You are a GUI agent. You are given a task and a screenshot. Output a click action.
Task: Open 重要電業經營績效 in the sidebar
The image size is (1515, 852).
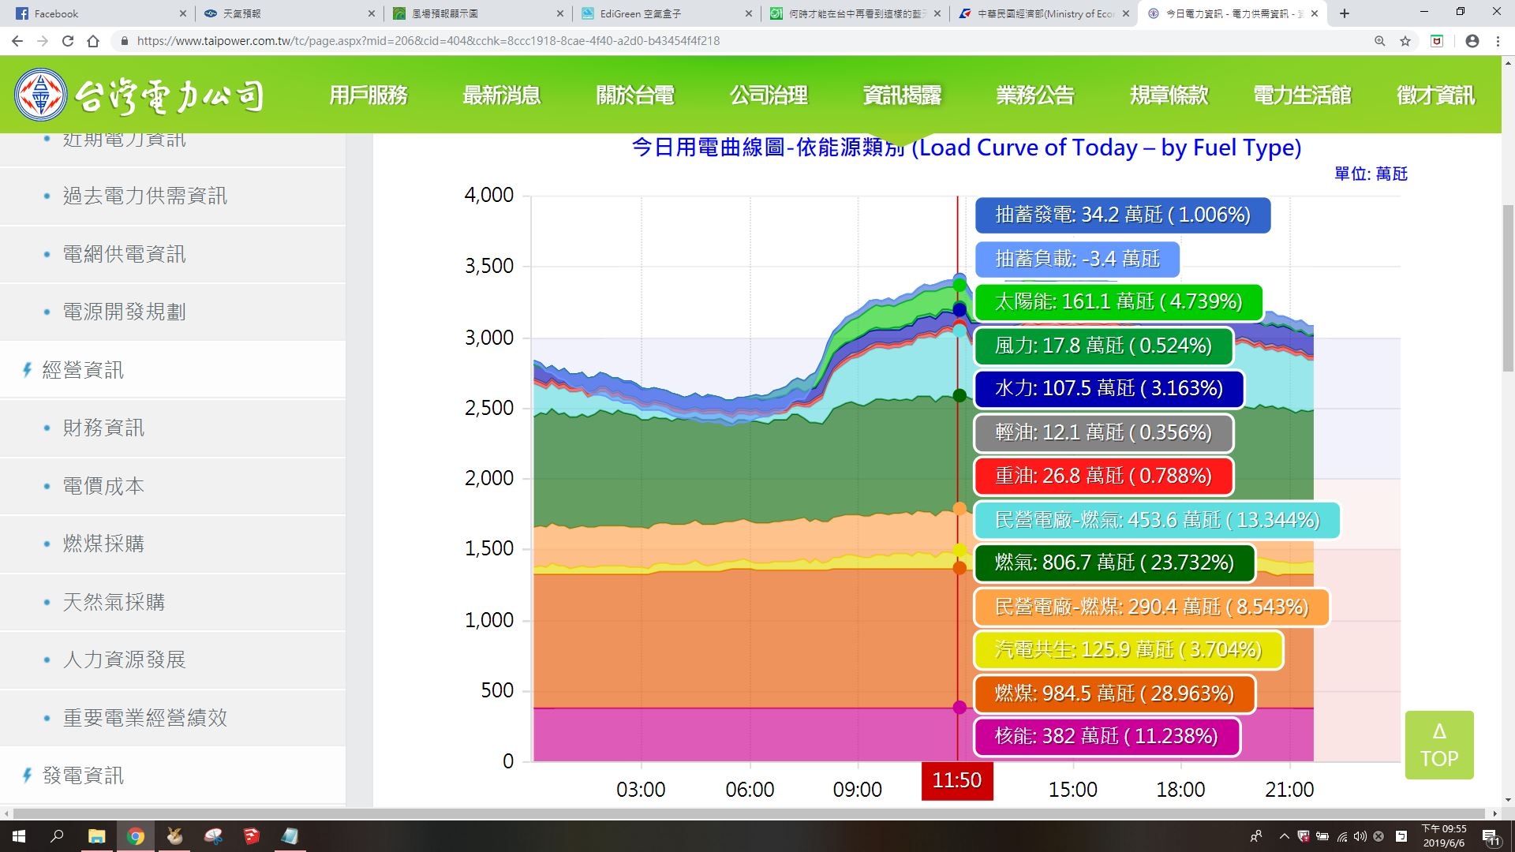click(x=173, y=718)
